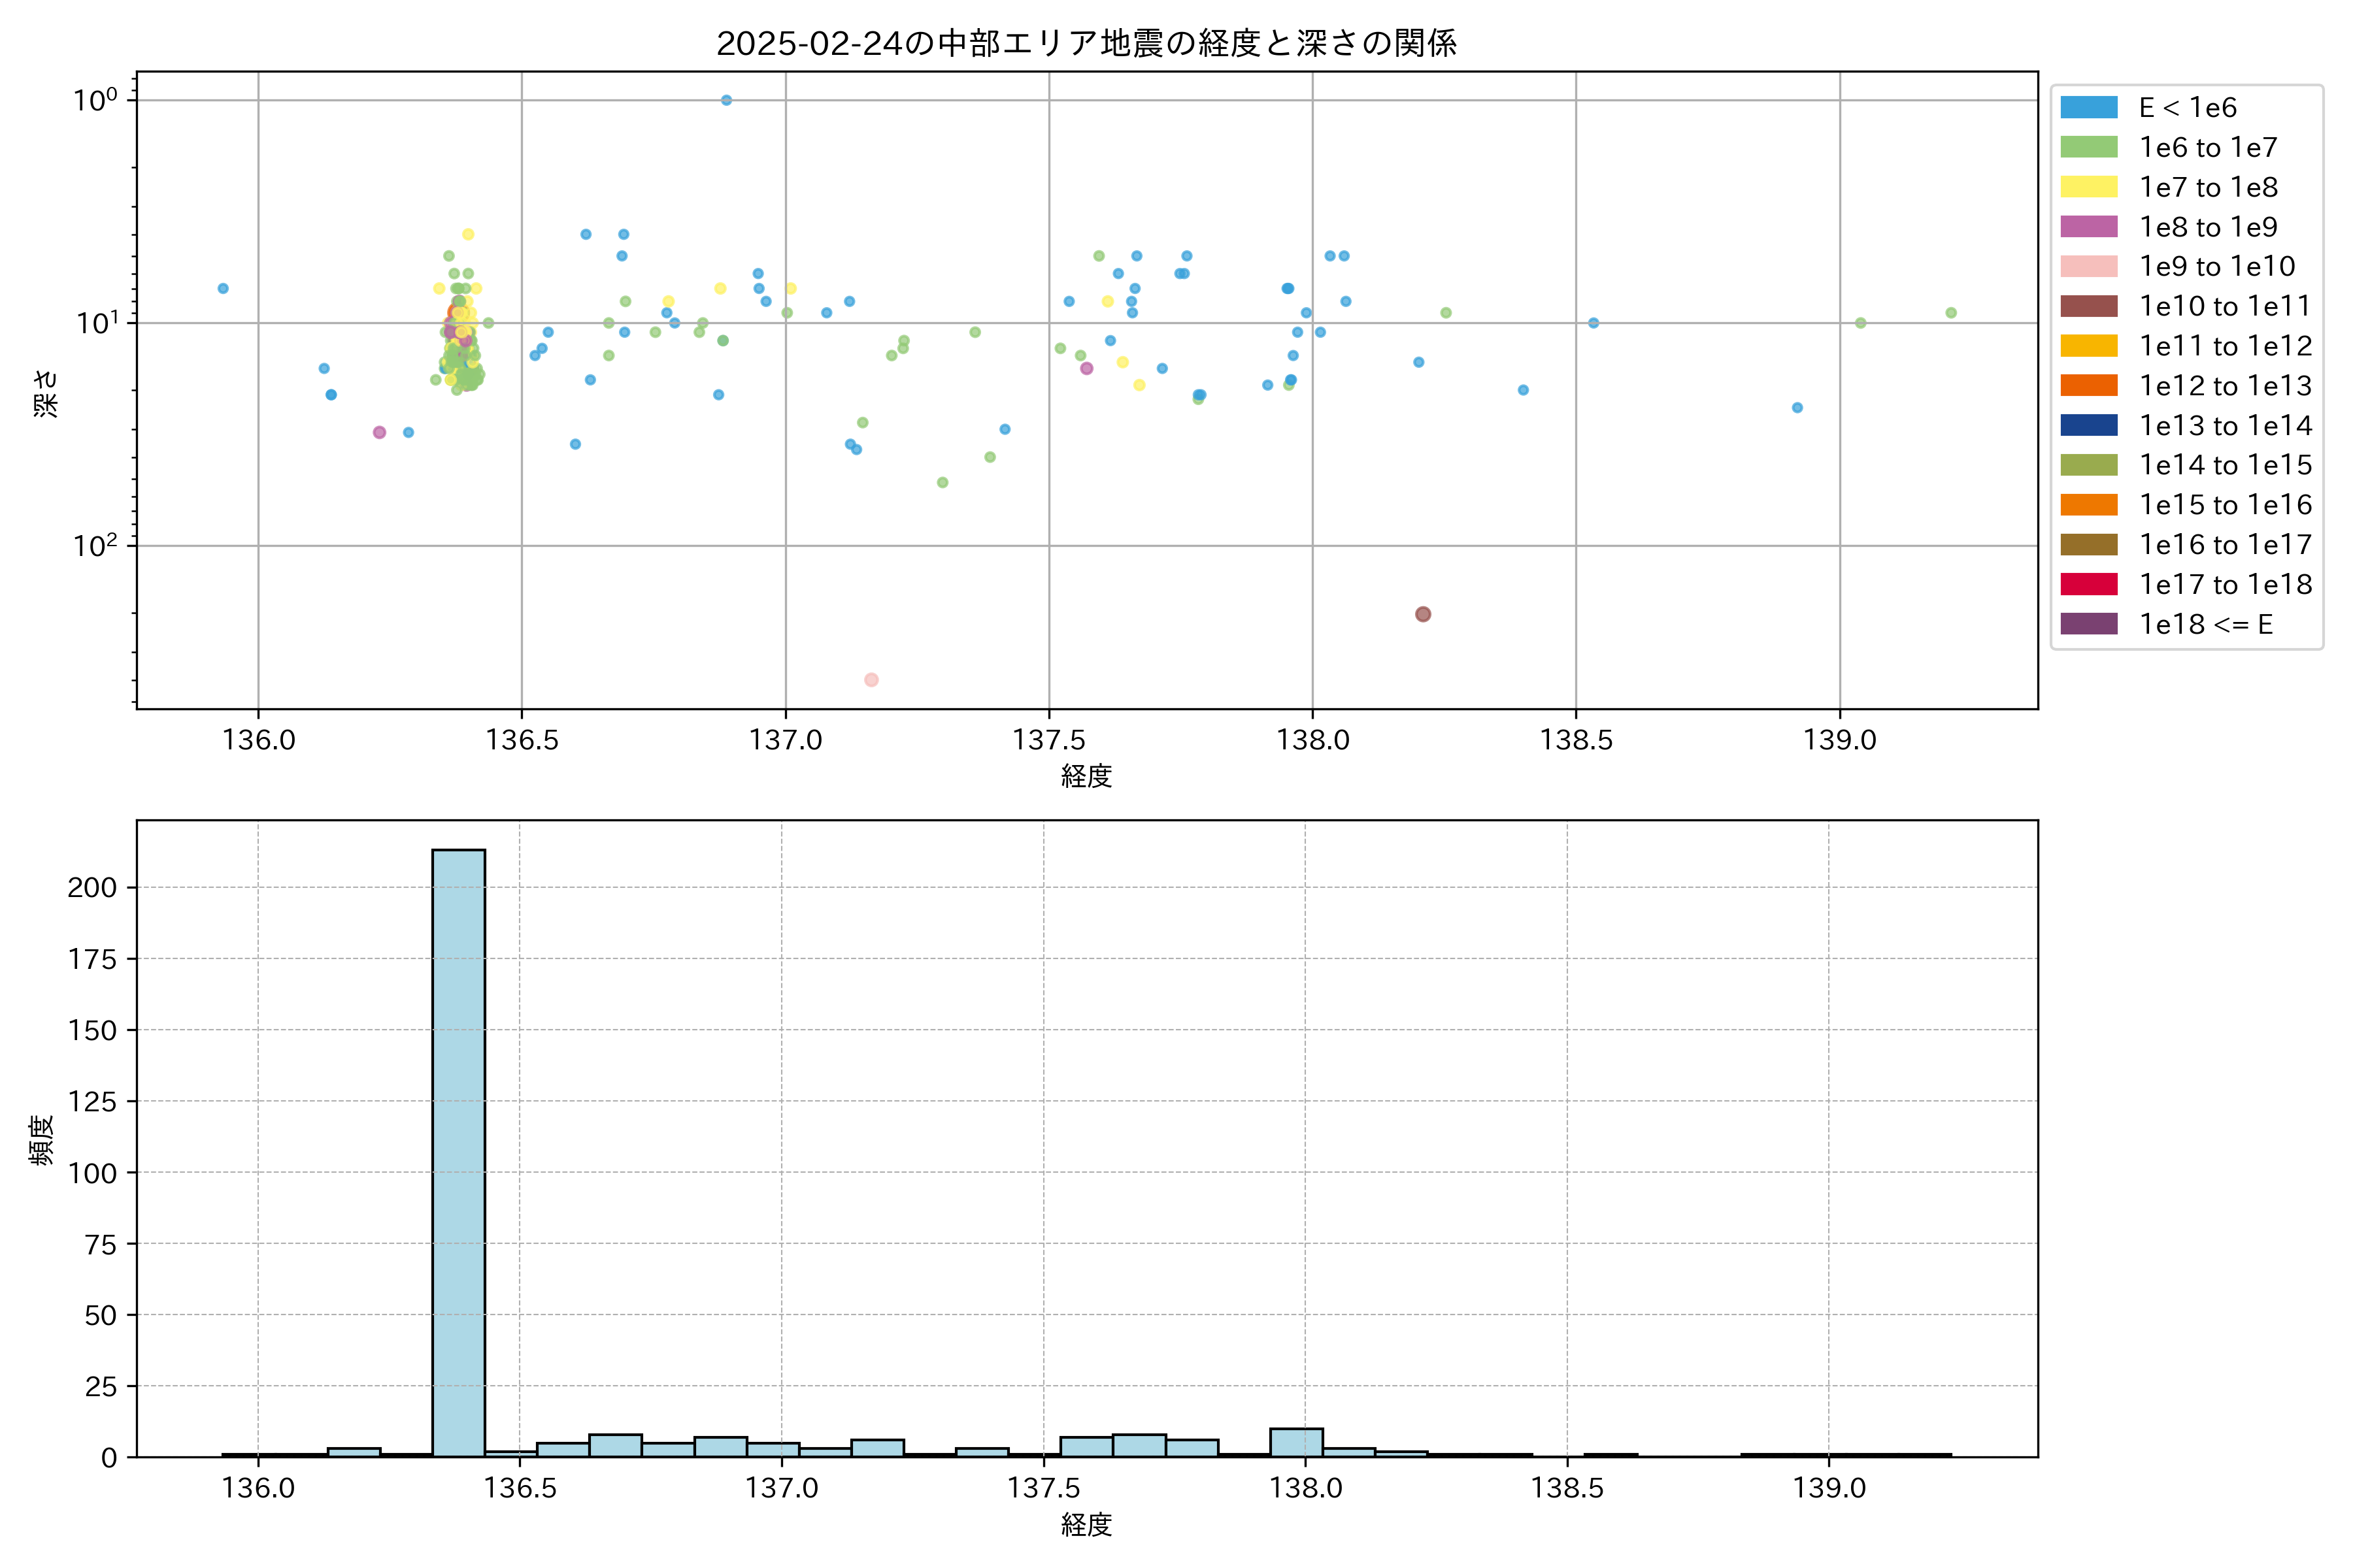Click the pink '1e9 to 1e10' legend swatch
The image size is (2353, 1568).
tap(2088, 267)
